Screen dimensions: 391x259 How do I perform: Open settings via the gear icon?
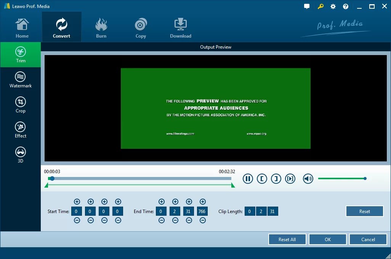[x=333, y=6]
